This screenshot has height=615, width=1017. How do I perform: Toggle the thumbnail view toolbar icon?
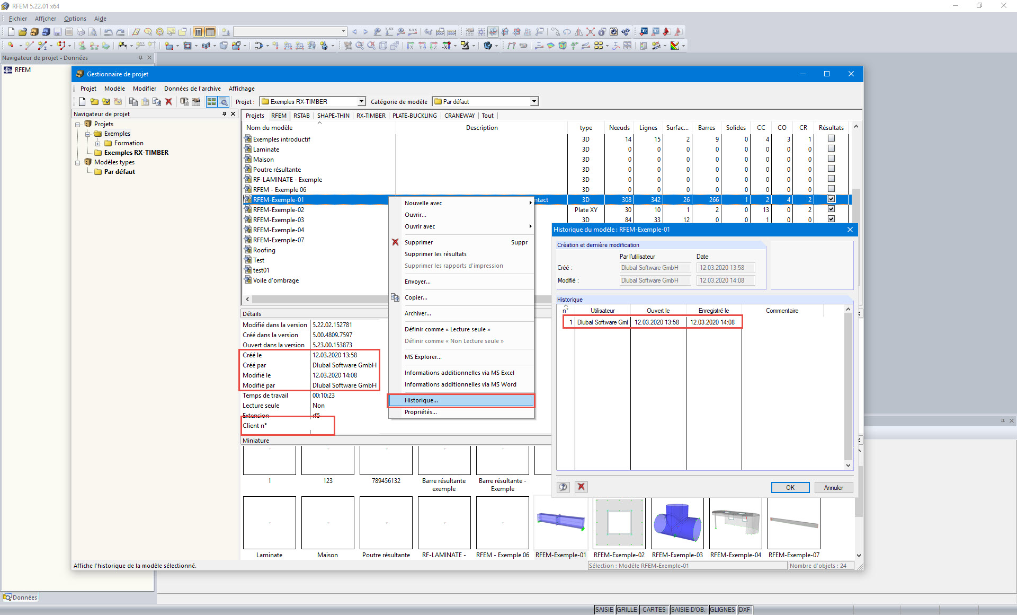click(211, 102)
